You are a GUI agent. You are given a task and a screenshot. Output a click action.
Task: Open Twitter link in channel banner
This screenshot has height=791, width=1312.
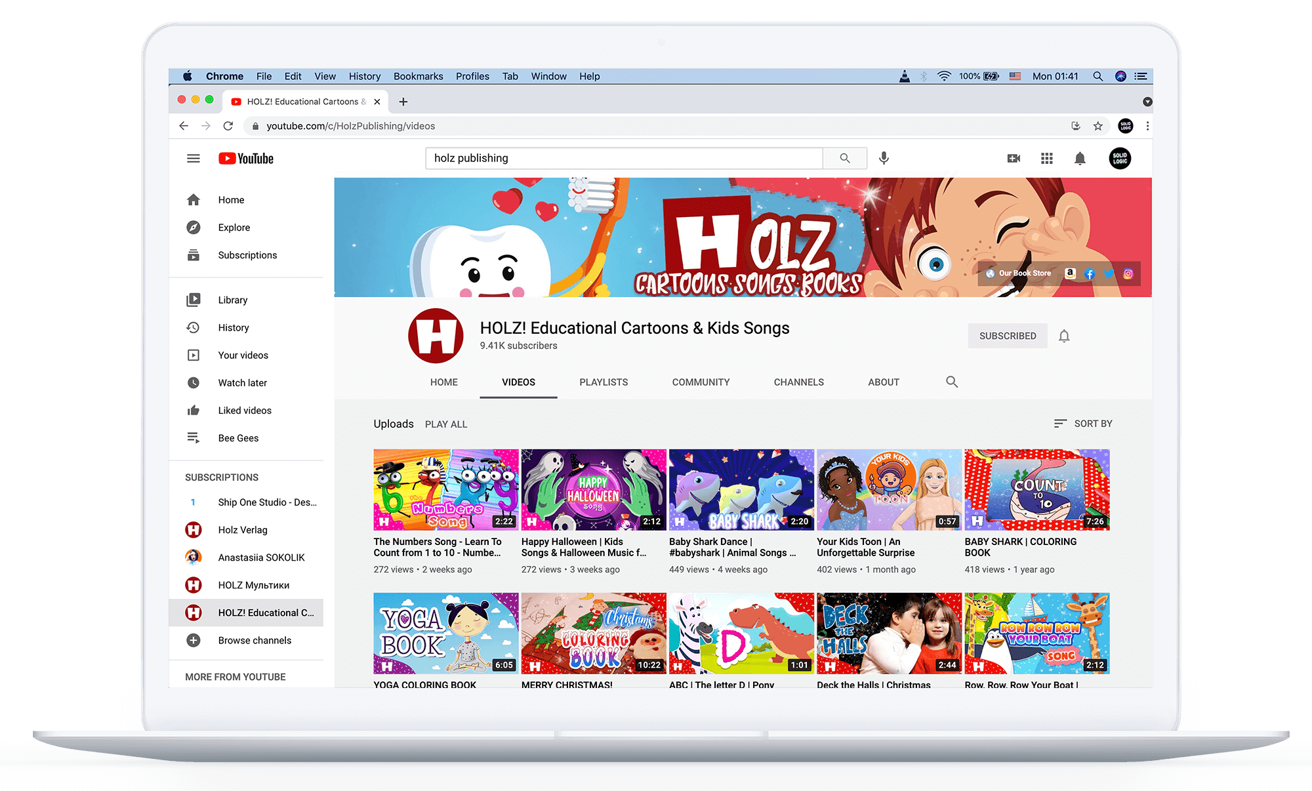(1109, 274)
